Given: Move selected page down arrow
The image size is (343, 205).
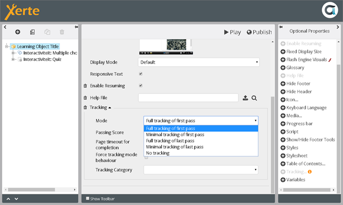Looking at the screenshot, I should click(17, 199).
